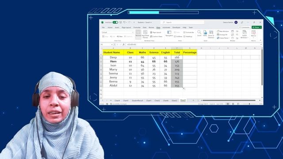Image resolution: width=283 pixels, height=159 pixels.
Task: Click the green Share button
Action: [256, 27]
